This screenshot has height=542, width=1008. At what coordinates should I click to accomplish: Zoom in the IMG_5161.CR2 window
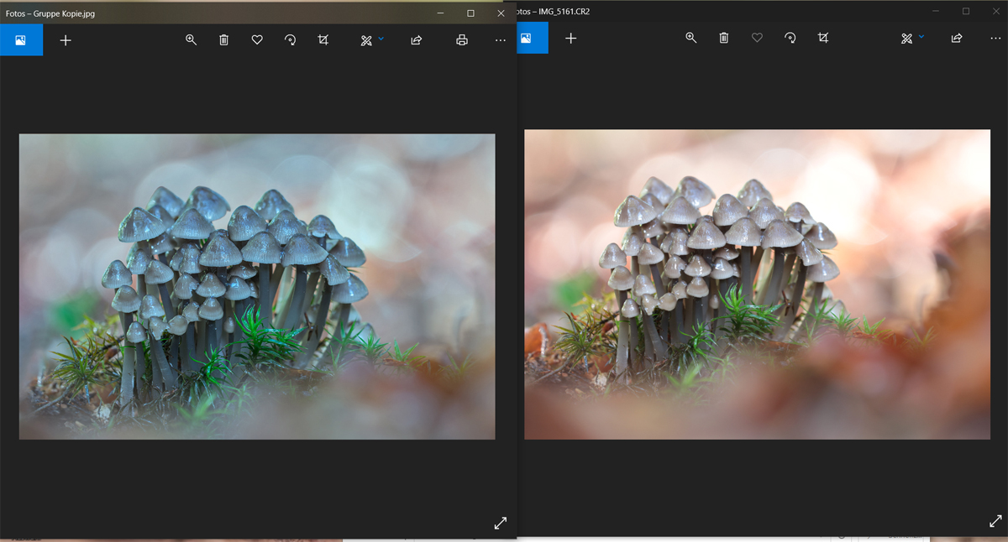(x=690, y=38)
